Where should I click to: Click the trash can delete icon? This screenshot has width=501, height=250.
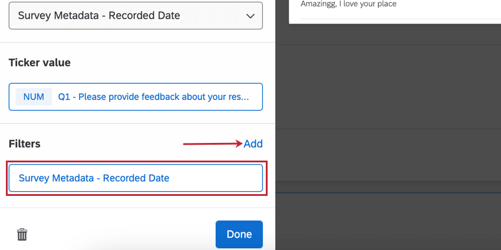click(22, 235)
